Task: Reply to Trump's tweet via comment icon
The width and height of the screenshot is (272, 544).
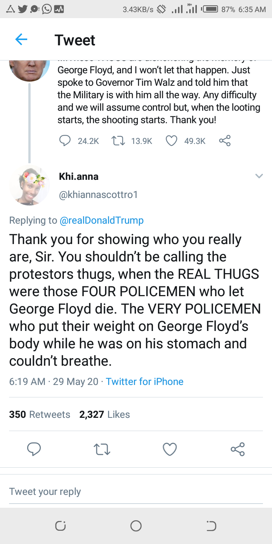Action: pos(65,141)
